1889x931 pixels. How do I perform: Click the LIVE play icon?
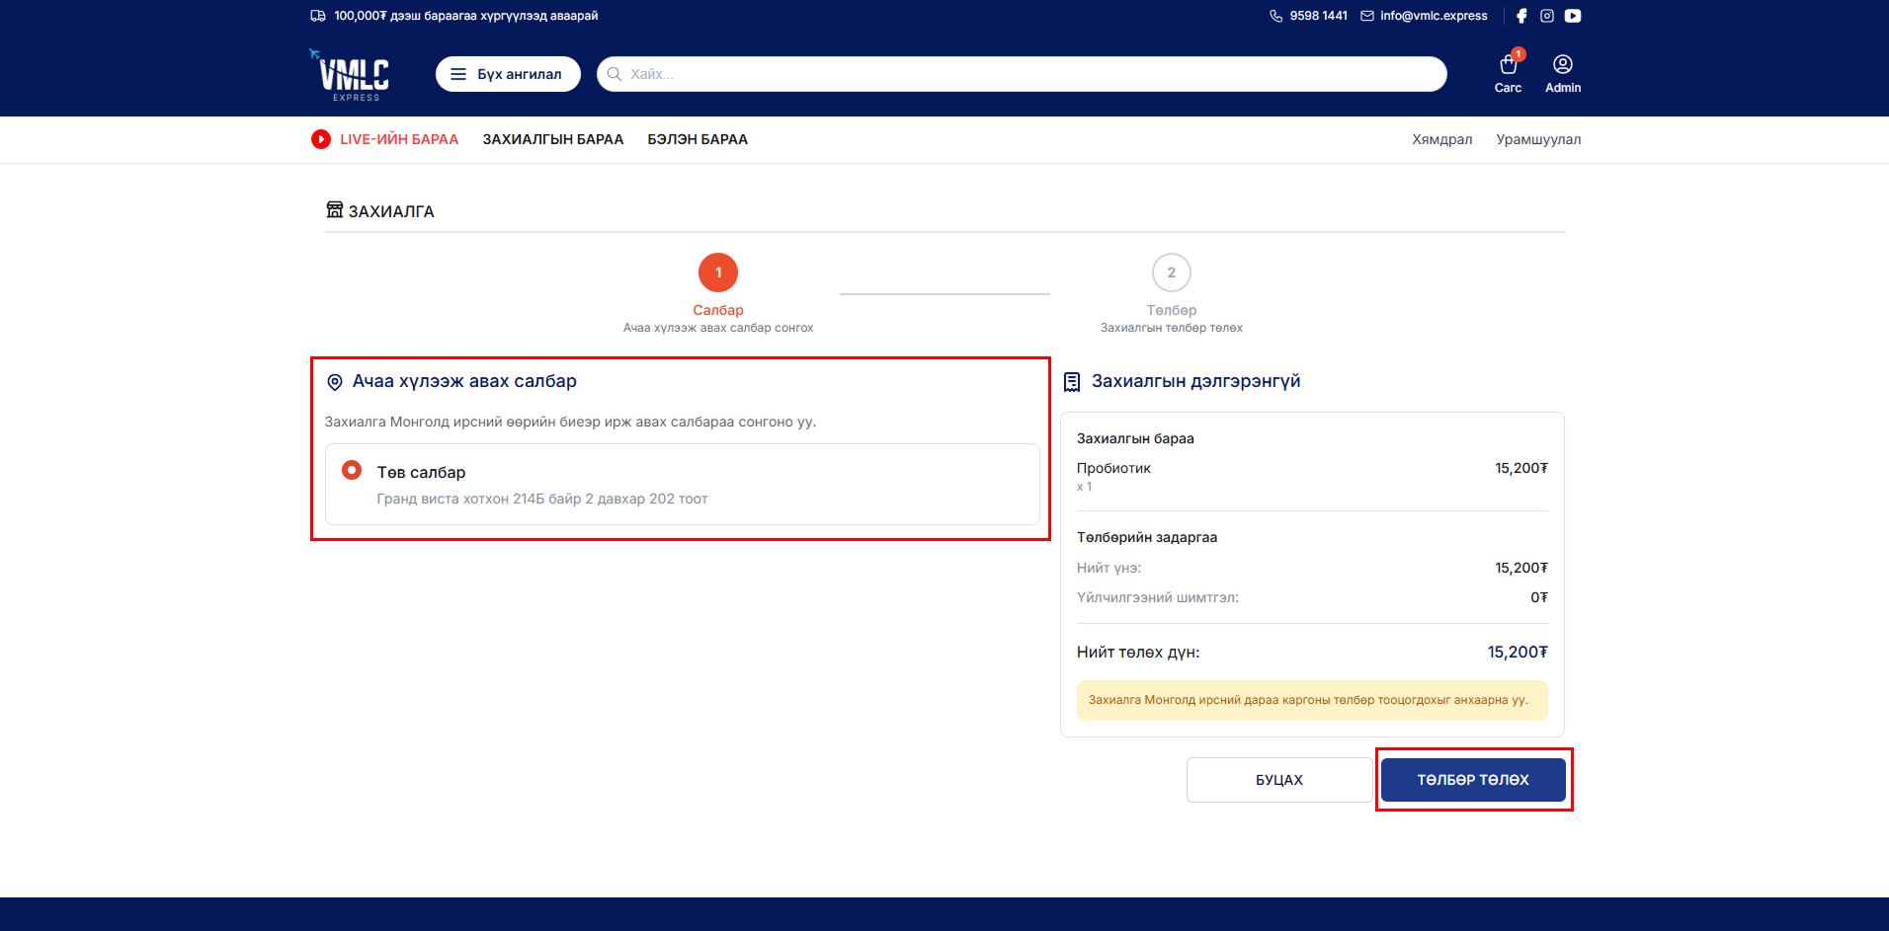(x=321, y=139)
